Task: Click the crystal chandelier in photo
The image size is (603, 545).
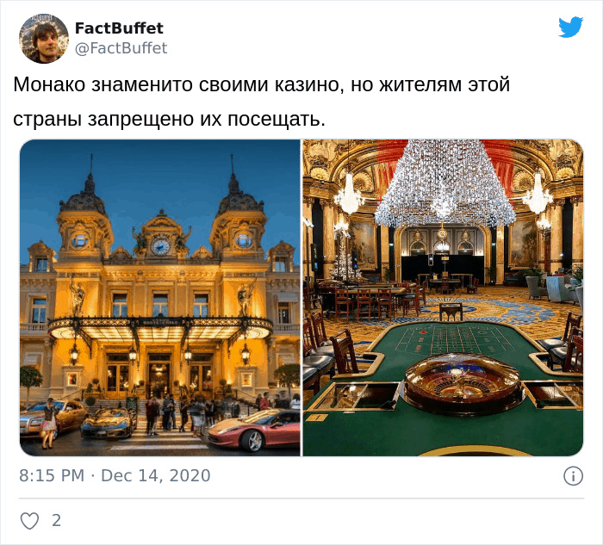Action: (445, 183)
